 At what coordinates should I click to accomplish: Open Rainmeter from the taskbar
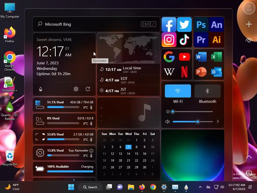tap(186, 187)
